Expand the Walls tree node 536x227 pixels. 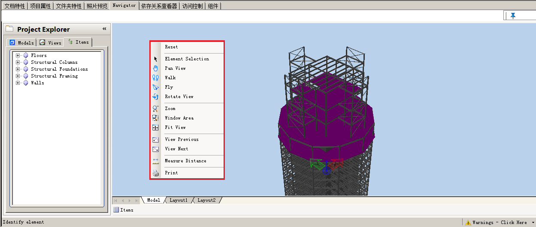coord(18,83)
